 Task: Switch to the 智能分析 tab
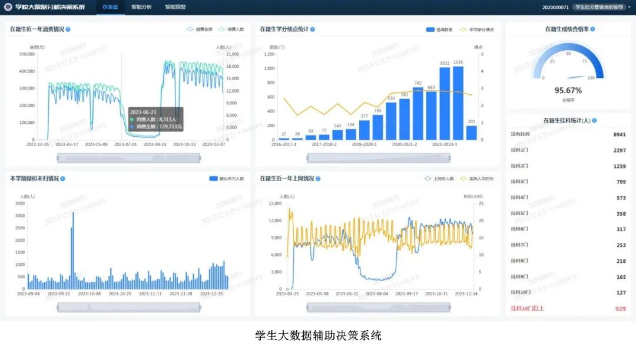[x=141, y=7]
